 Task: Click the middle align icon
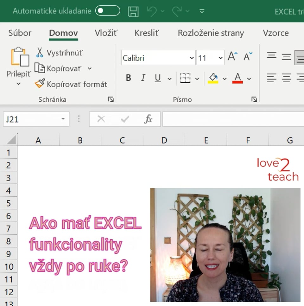coord(287,57)
